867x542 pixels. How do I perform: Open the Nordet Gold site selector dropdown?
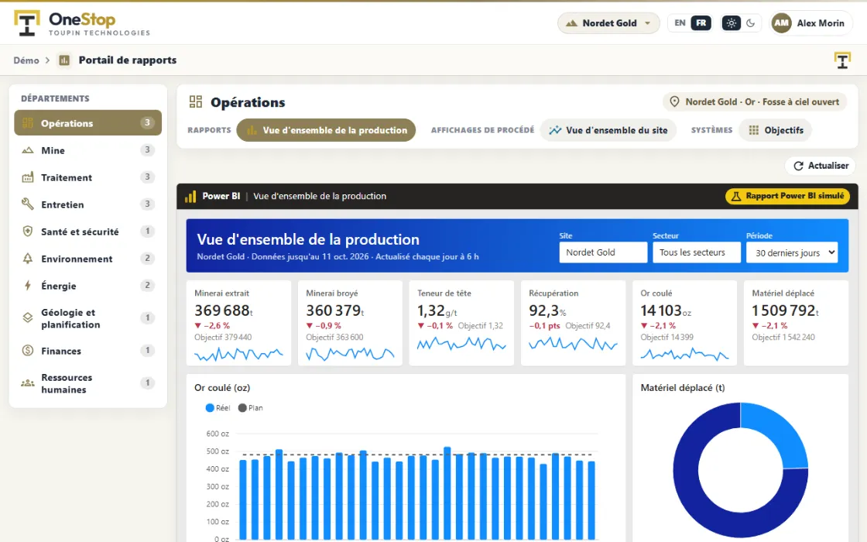tap(608, 23)
